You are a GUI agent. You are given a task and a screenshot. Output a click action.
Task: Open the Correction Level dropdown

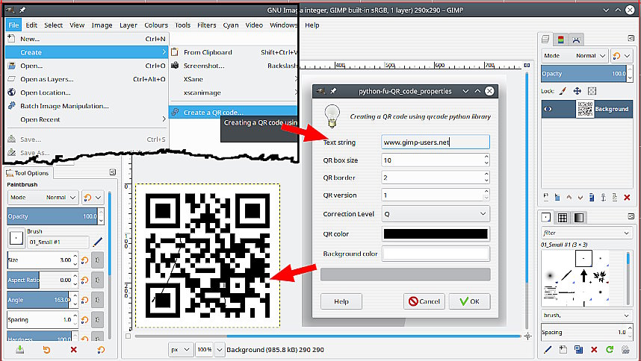point(436,214)
